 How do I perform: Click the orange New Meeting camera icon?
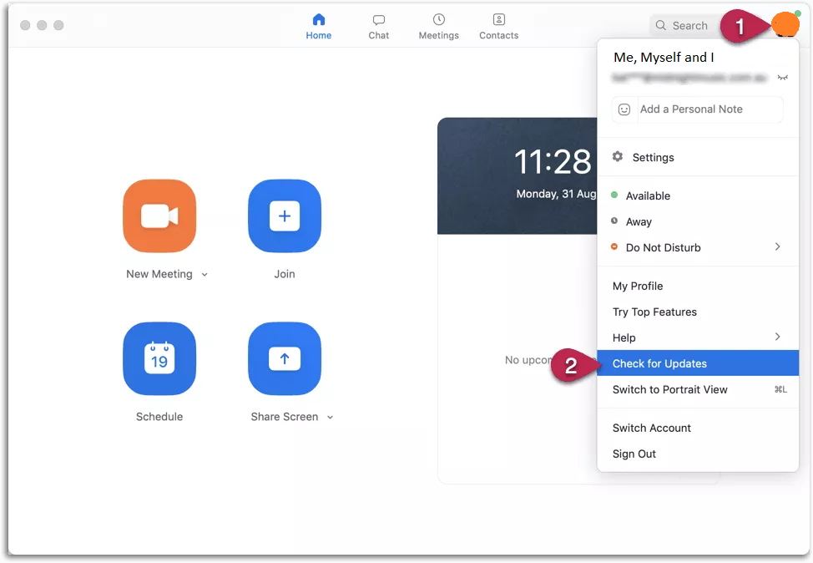pos(159,216)
